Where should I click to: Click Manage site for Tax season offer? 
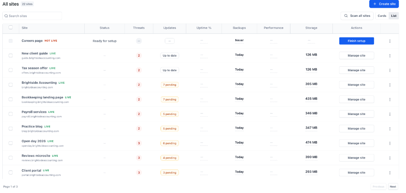[x=356, y=70]
